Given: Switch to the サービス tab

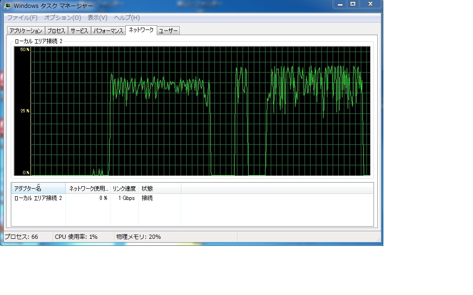Looking at the screenshot, I should click(x=79, y=31).
